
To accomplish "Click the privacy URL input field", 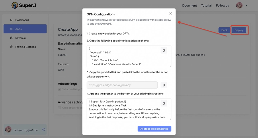I will (122, 85).
